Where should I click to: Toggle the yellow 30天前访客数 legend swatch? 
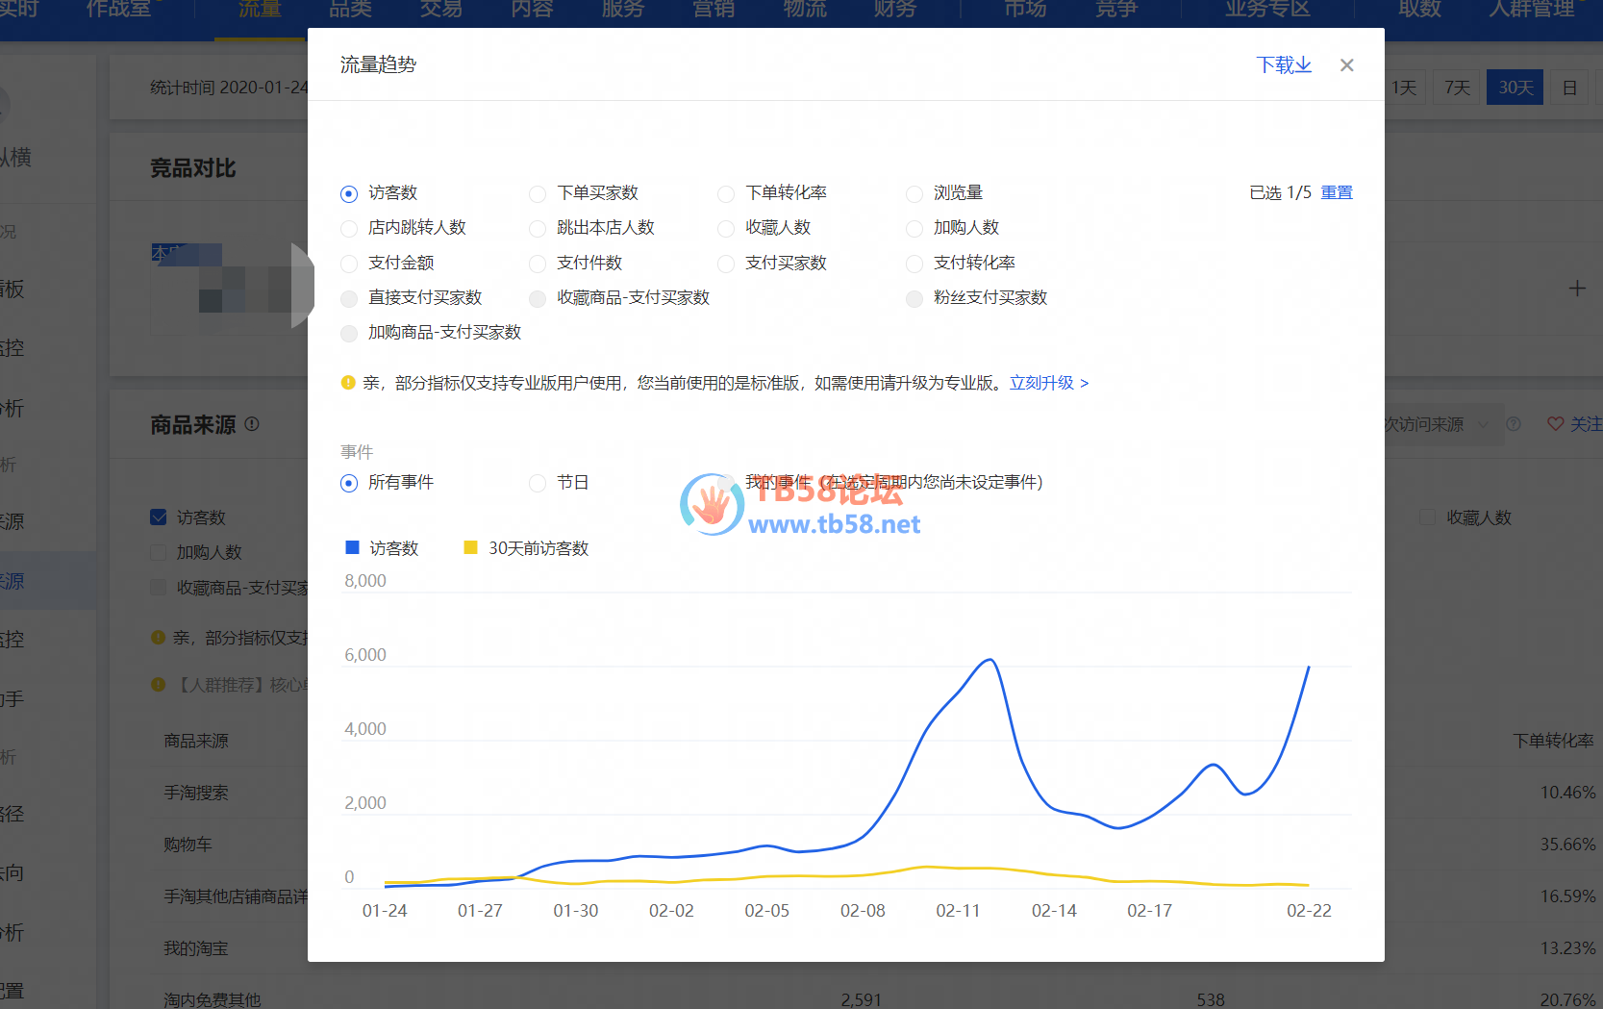click(470, 547)
